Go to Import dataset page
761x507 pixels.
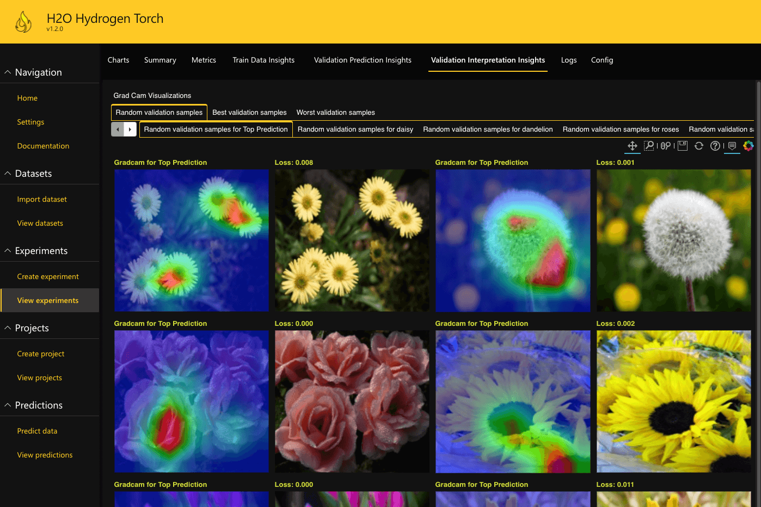(42, 200)
